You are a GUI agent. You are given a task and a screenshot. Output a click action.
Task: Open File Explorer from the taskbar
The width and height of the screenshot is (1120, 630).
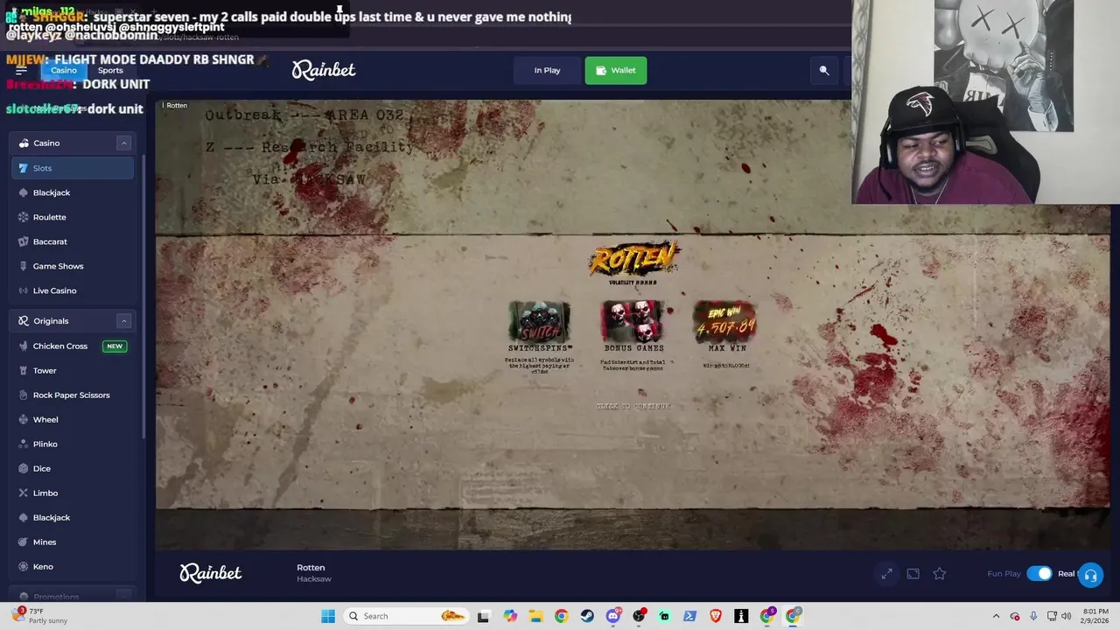tap(535, 616)
